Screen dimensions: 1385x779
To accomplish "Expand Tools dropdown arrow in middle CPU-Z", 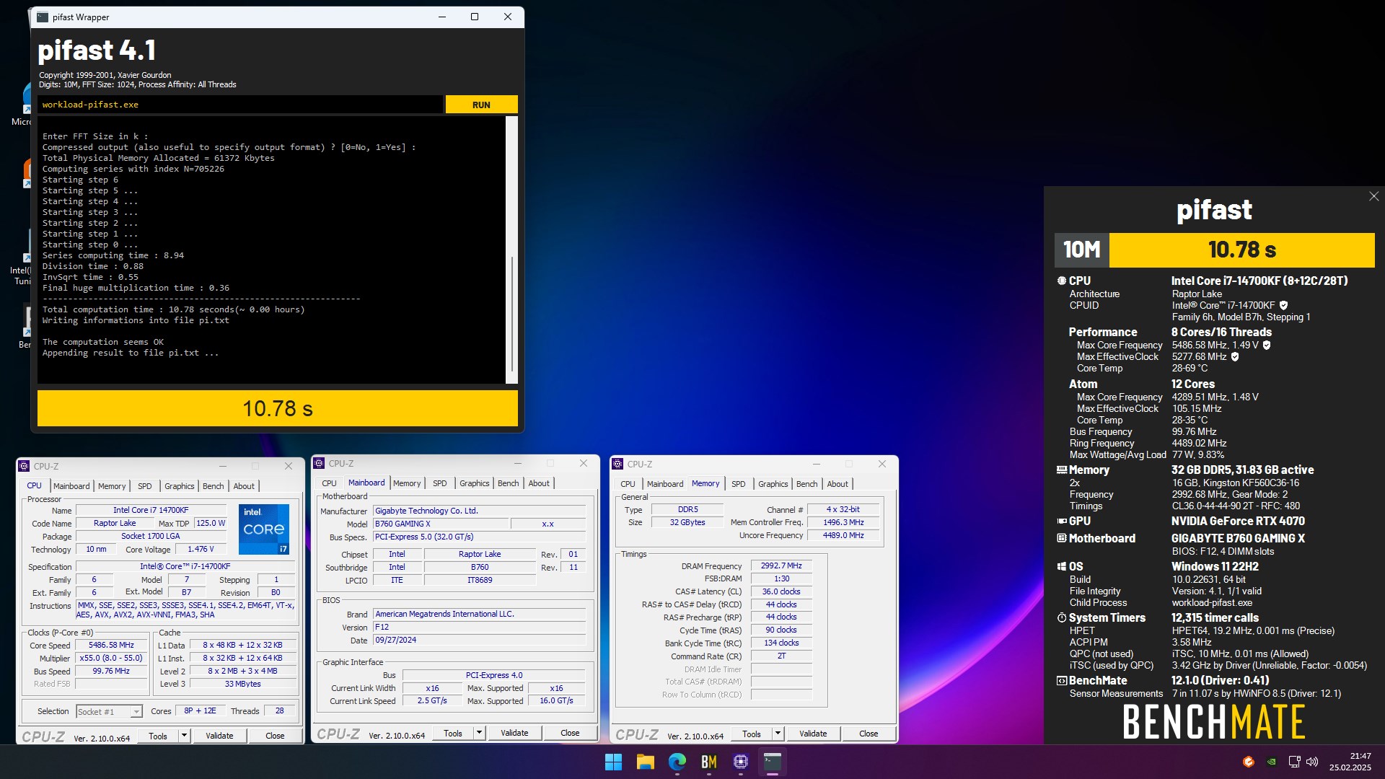I will tap(479, 733).
